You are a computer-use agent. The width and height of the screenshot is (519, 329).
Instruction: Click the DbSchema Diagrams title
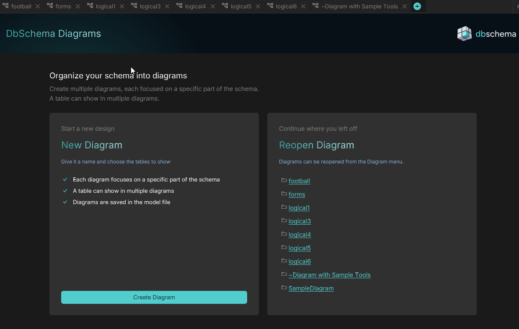(54, 34)
